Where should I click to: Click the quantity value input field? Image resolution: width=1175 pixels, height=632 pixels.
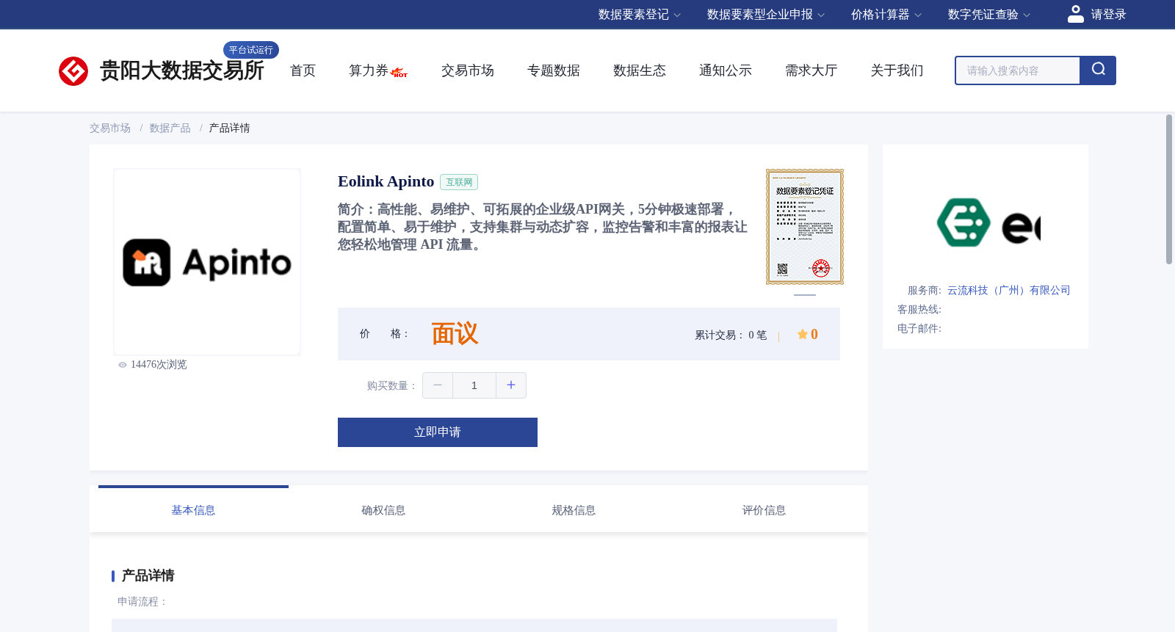coord(474,385)
